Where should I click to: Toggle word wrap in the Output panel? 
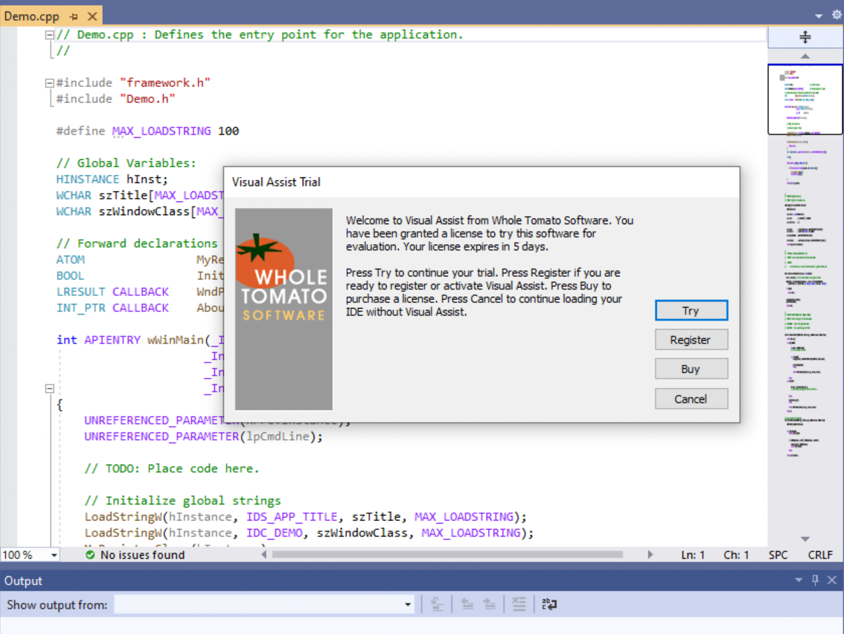pyautogui.click(x=549, y=604)
